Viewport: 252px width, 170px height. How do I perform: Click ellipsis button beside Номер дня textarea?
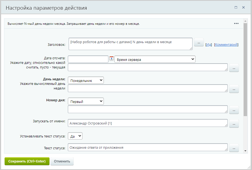click(x=234, y=110)
